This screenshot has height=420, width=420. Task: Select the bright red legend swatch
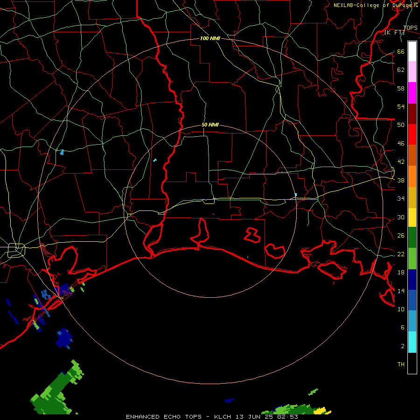412,134
